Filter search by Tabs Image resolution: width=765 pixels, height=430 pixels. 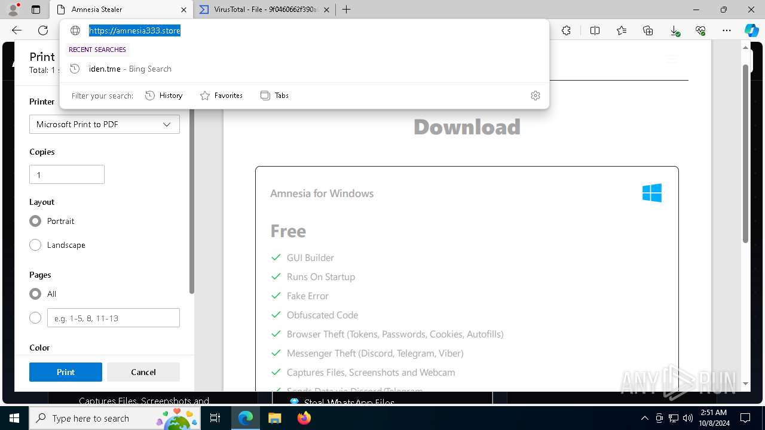tap(274, 96)
